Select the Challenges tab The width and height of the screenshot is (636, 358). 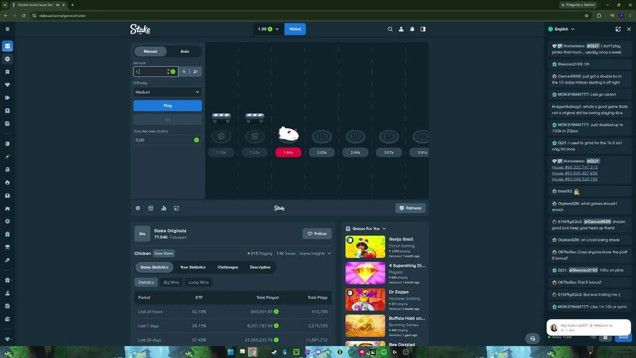[228, 267]
